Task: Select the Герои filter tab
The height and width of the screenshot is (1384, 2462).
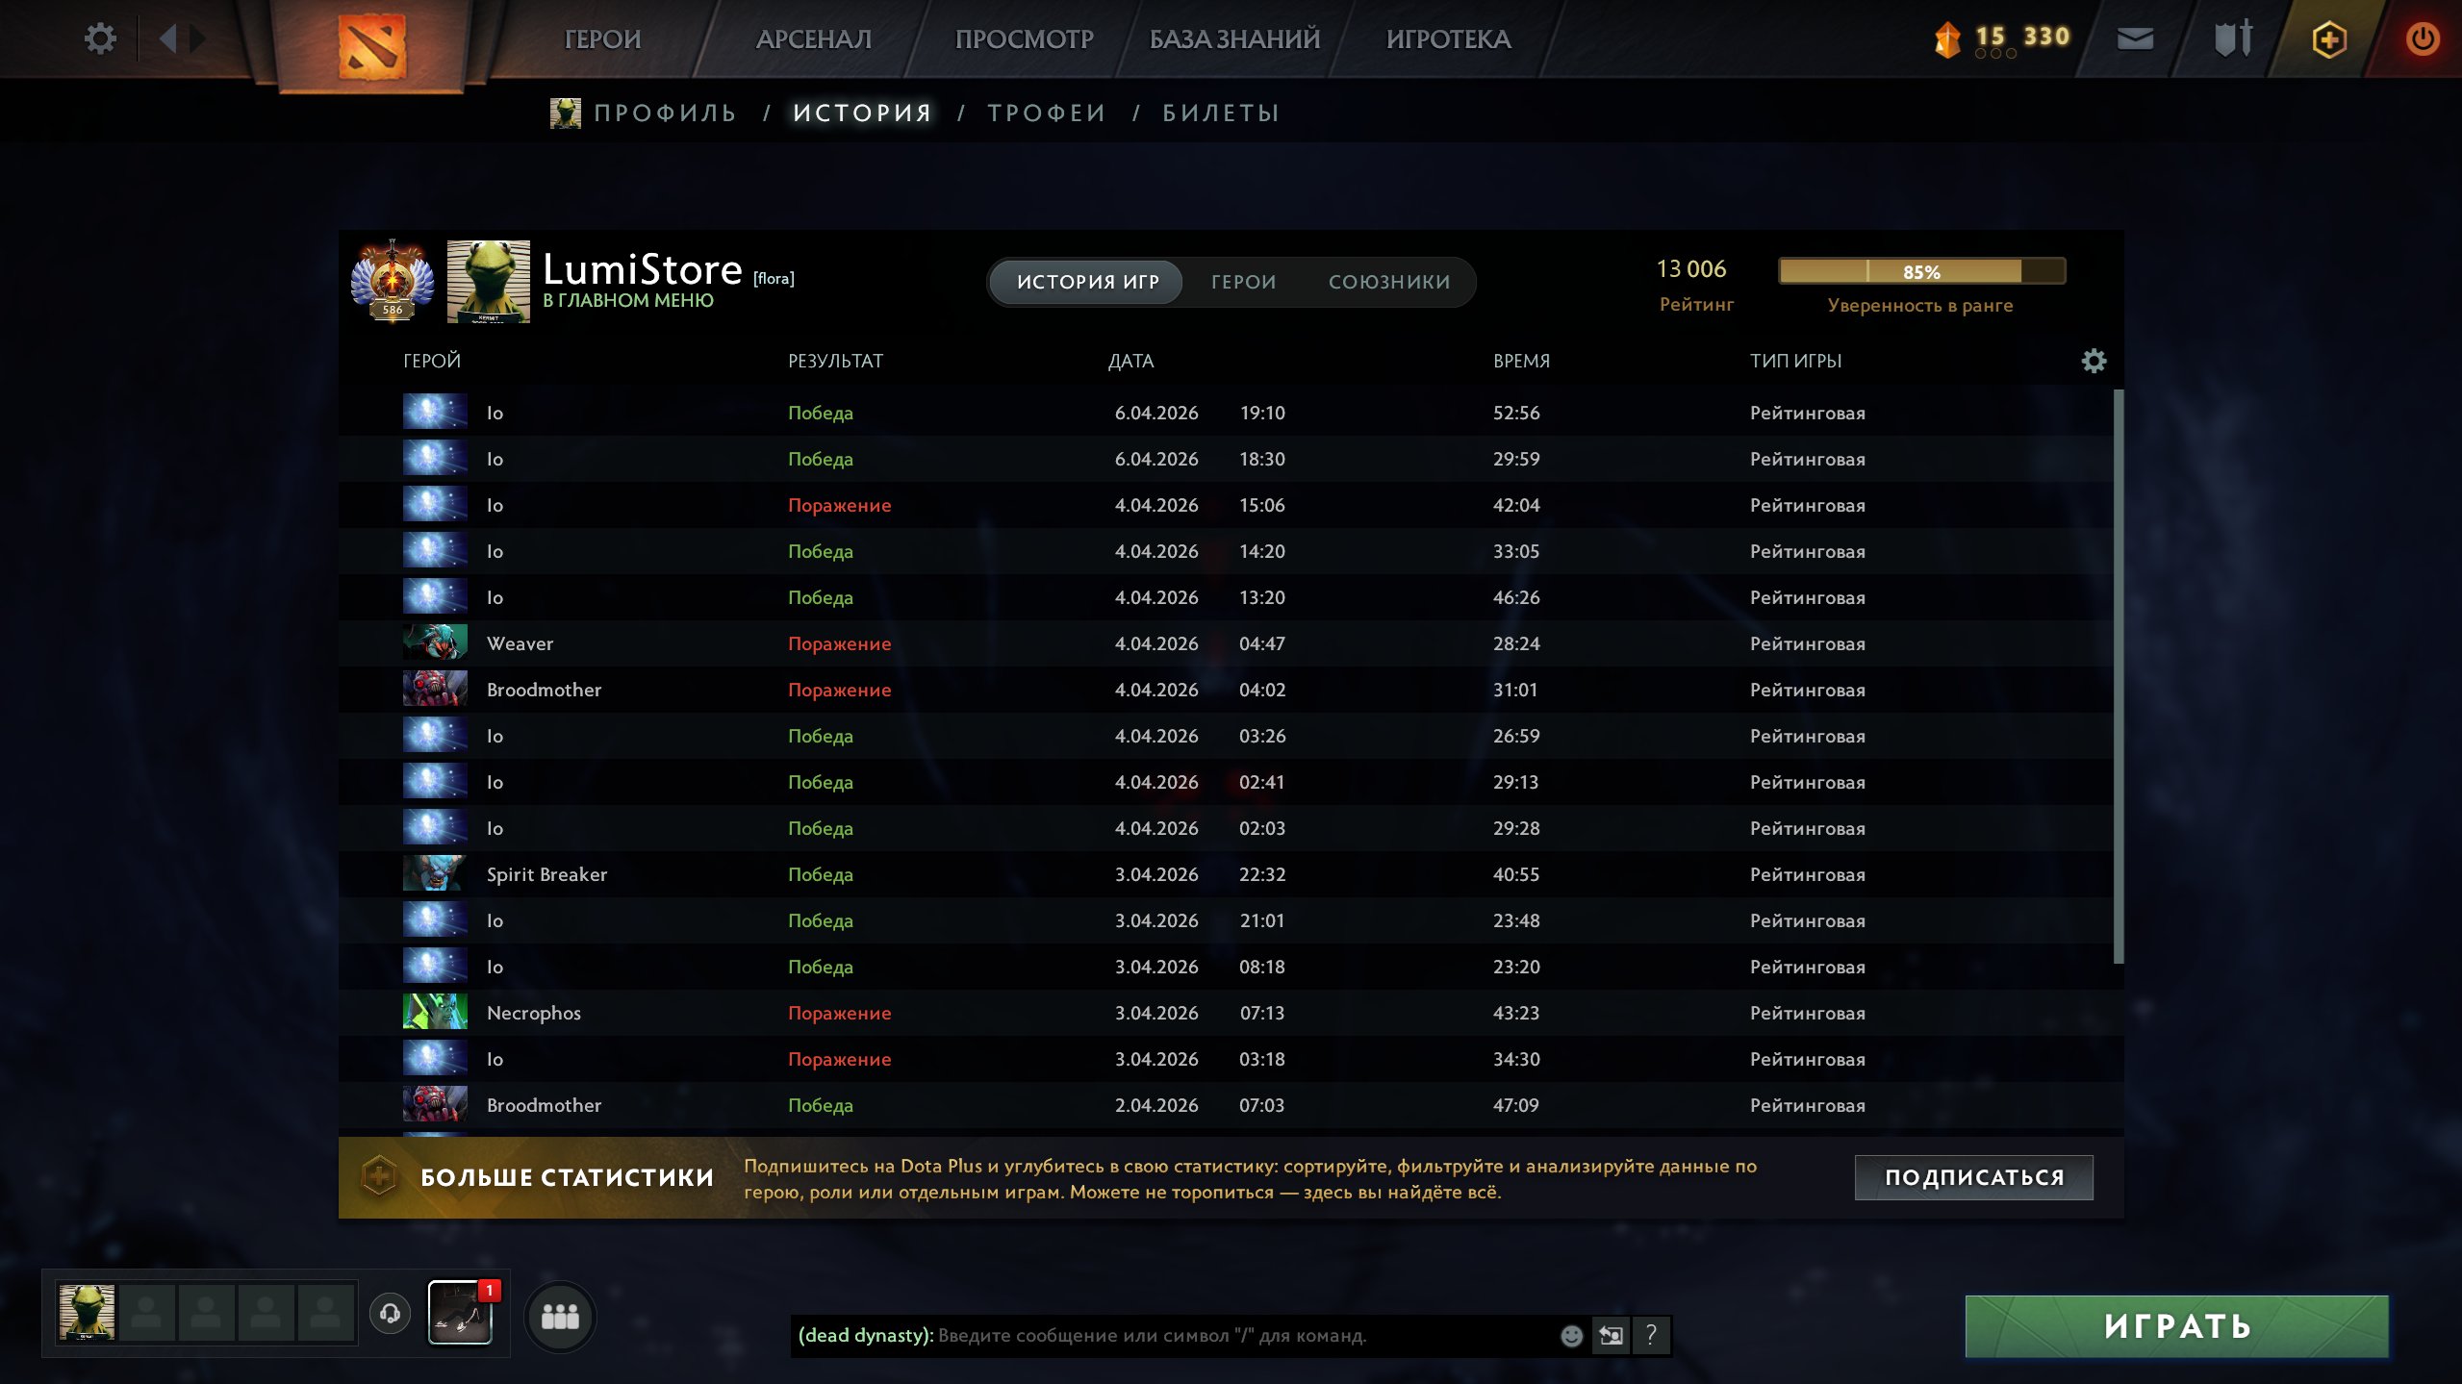Action: [1243, 282]
